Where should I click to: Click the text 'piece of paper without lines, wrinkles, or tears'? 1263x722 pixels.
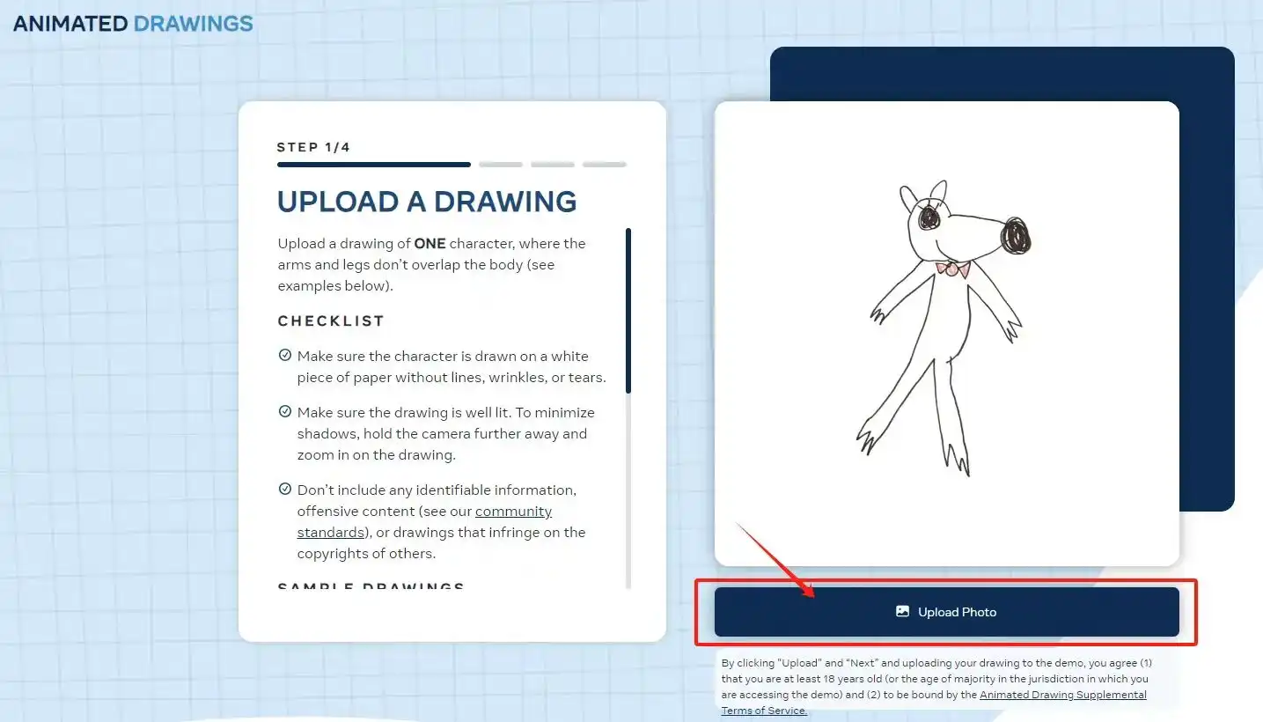pos(452,378)
